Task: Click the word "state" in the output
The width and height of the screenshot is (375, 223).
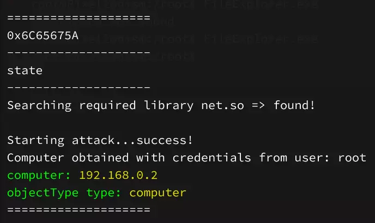Action: (25, 70)
